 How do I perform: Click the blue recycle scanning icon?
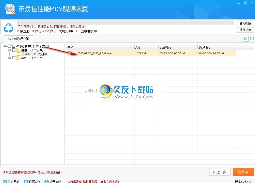pyautogui.click(x=8, y=28)
